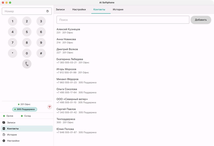
Task: Open Записи in the left sidebar
Action: (x=27, y=123)
